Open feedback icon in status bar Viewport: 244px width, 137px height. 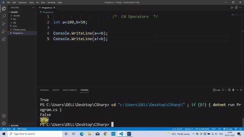pyautogui.click(x=236, y=129)
